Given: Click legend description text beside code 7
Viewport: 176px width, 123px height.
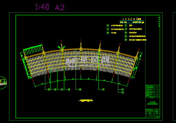Looking at the screenshot, I should (117, 29).
